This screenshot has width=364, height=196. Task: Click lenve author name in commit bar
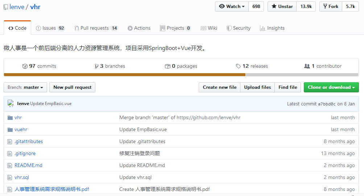point(23,104)
